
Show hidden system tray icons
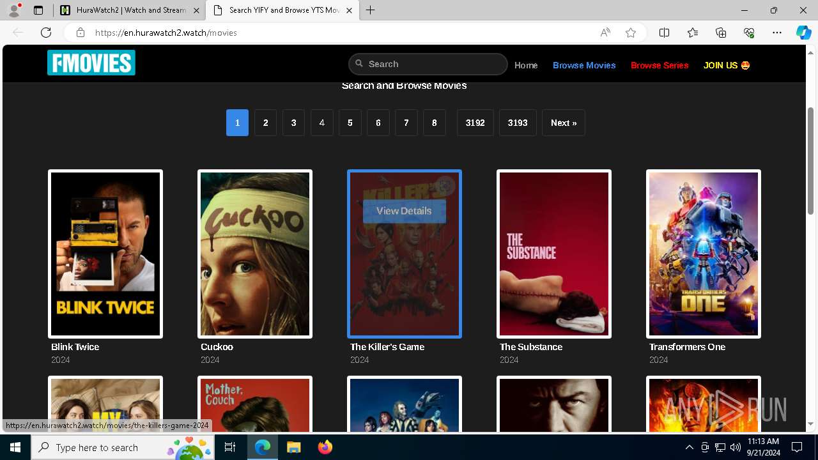[689, 447]
